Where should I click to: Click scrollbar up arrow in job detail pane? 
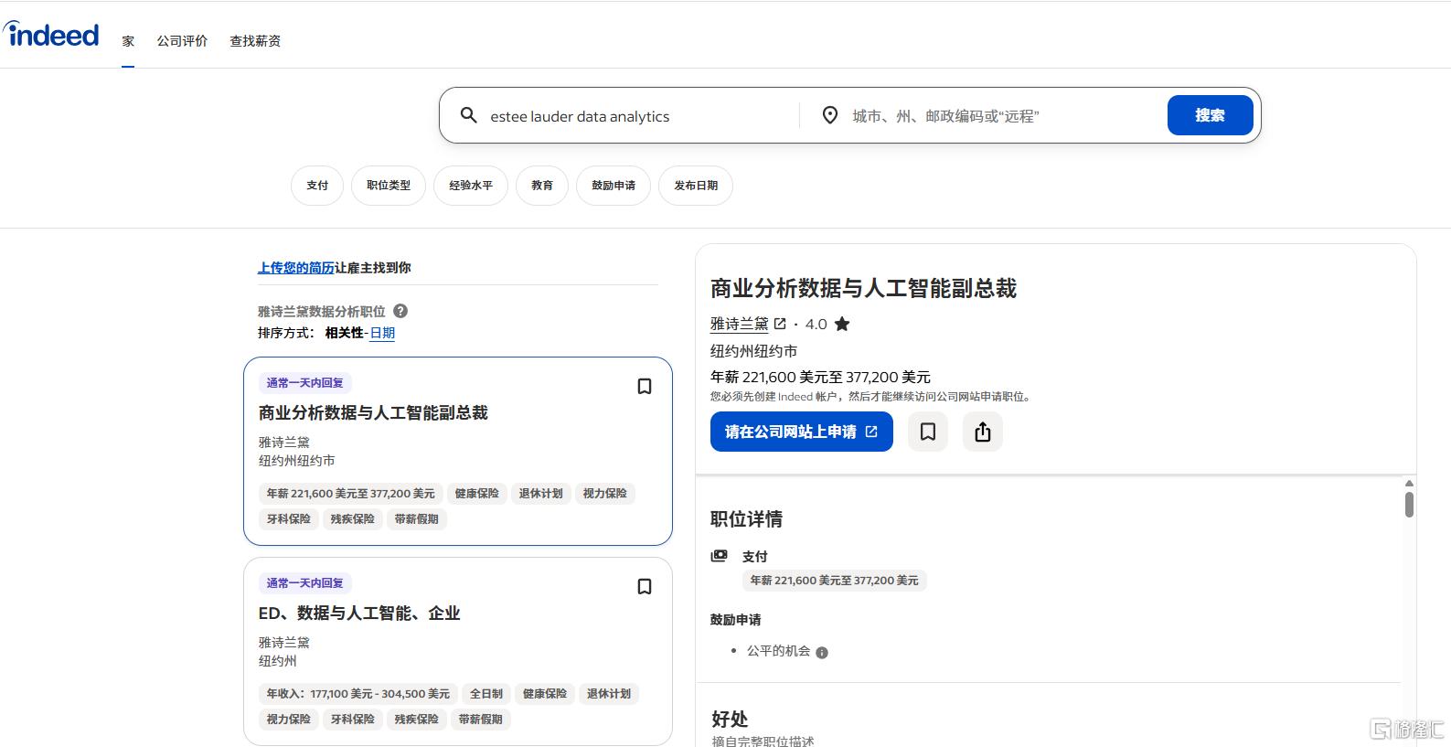pyautogui.click(x=1409, y=483)
